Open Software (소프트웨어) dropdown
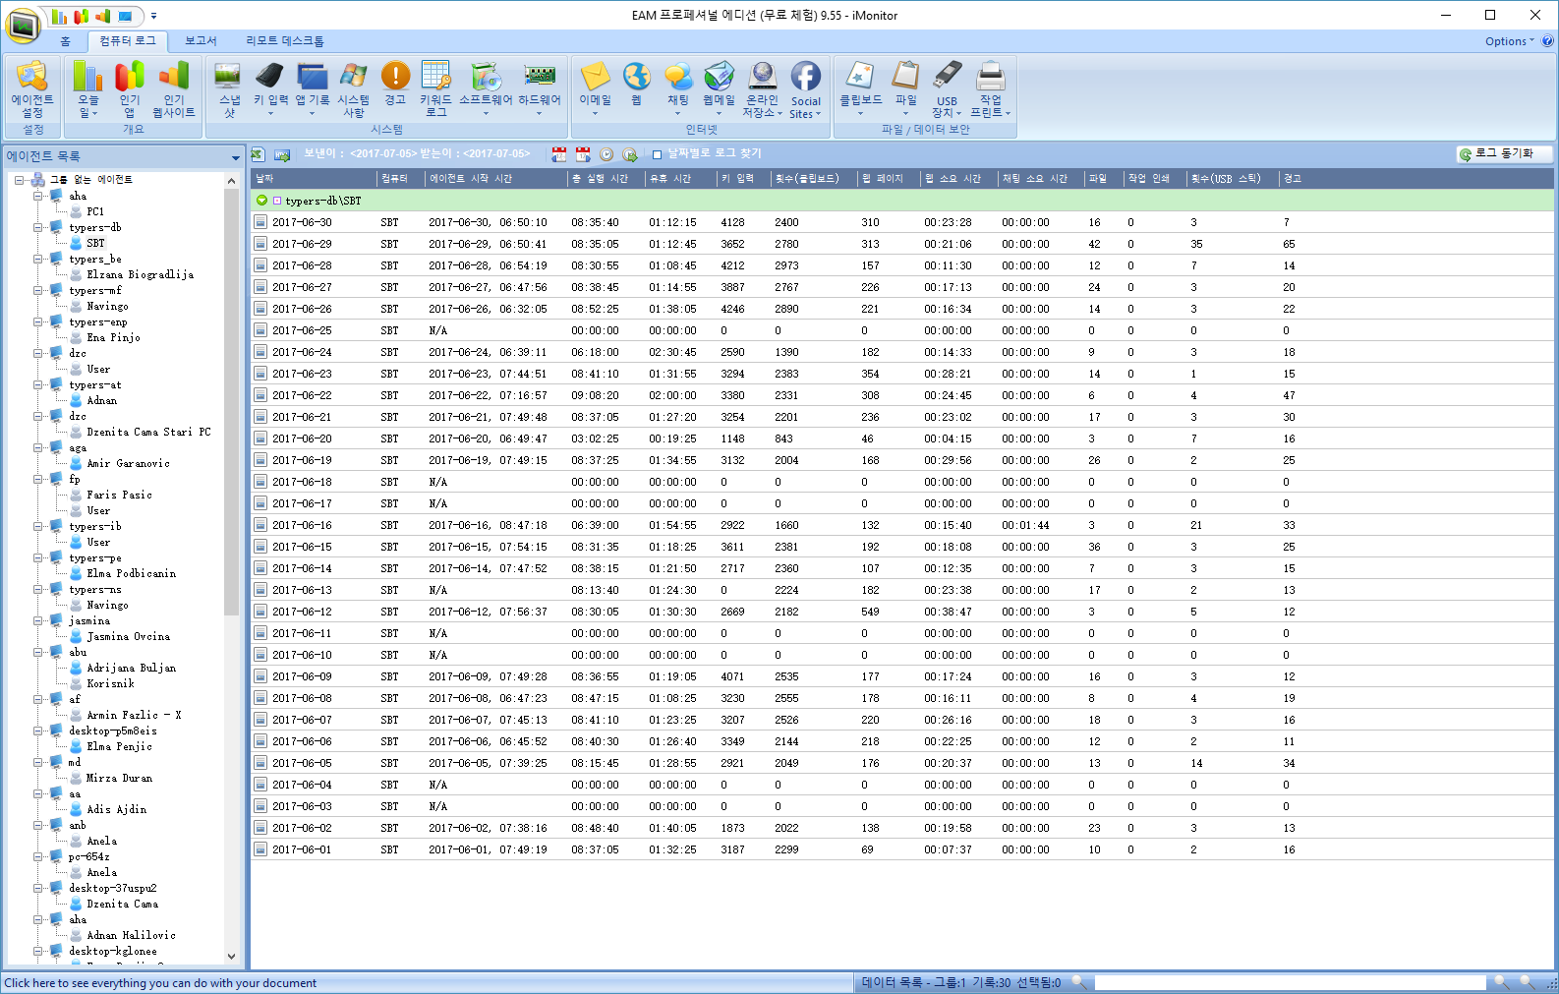1559x994 pixels. pyautogui.click(x=486, y=90)
